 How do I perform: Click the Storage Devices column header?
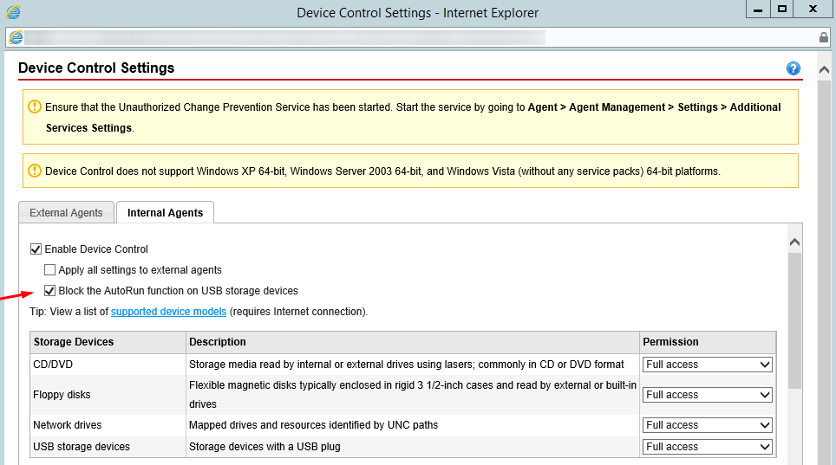[x=108, y=342]
